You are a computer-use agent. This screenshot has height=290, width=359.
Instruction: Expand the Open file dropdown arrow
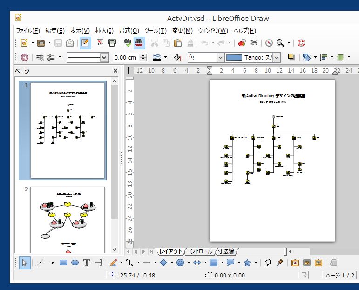tap(49, 43)
